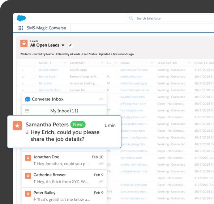Click the 1 min timestamp on Samantha Peters
Screen dimensions: 214x204
click(110, 126)
